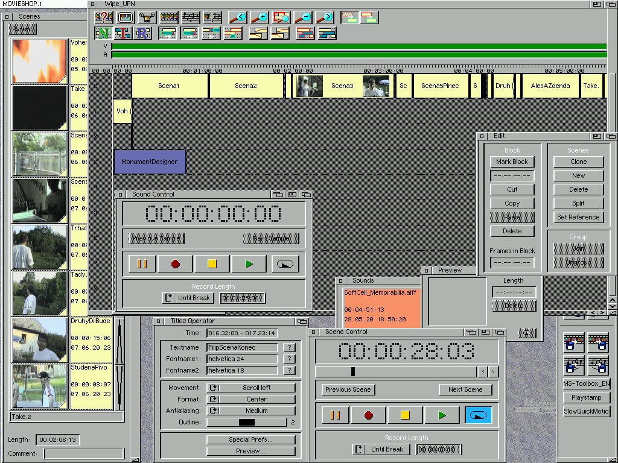Toggle the highlighted blue mode button in Scene Control

(x=478, y=415)
